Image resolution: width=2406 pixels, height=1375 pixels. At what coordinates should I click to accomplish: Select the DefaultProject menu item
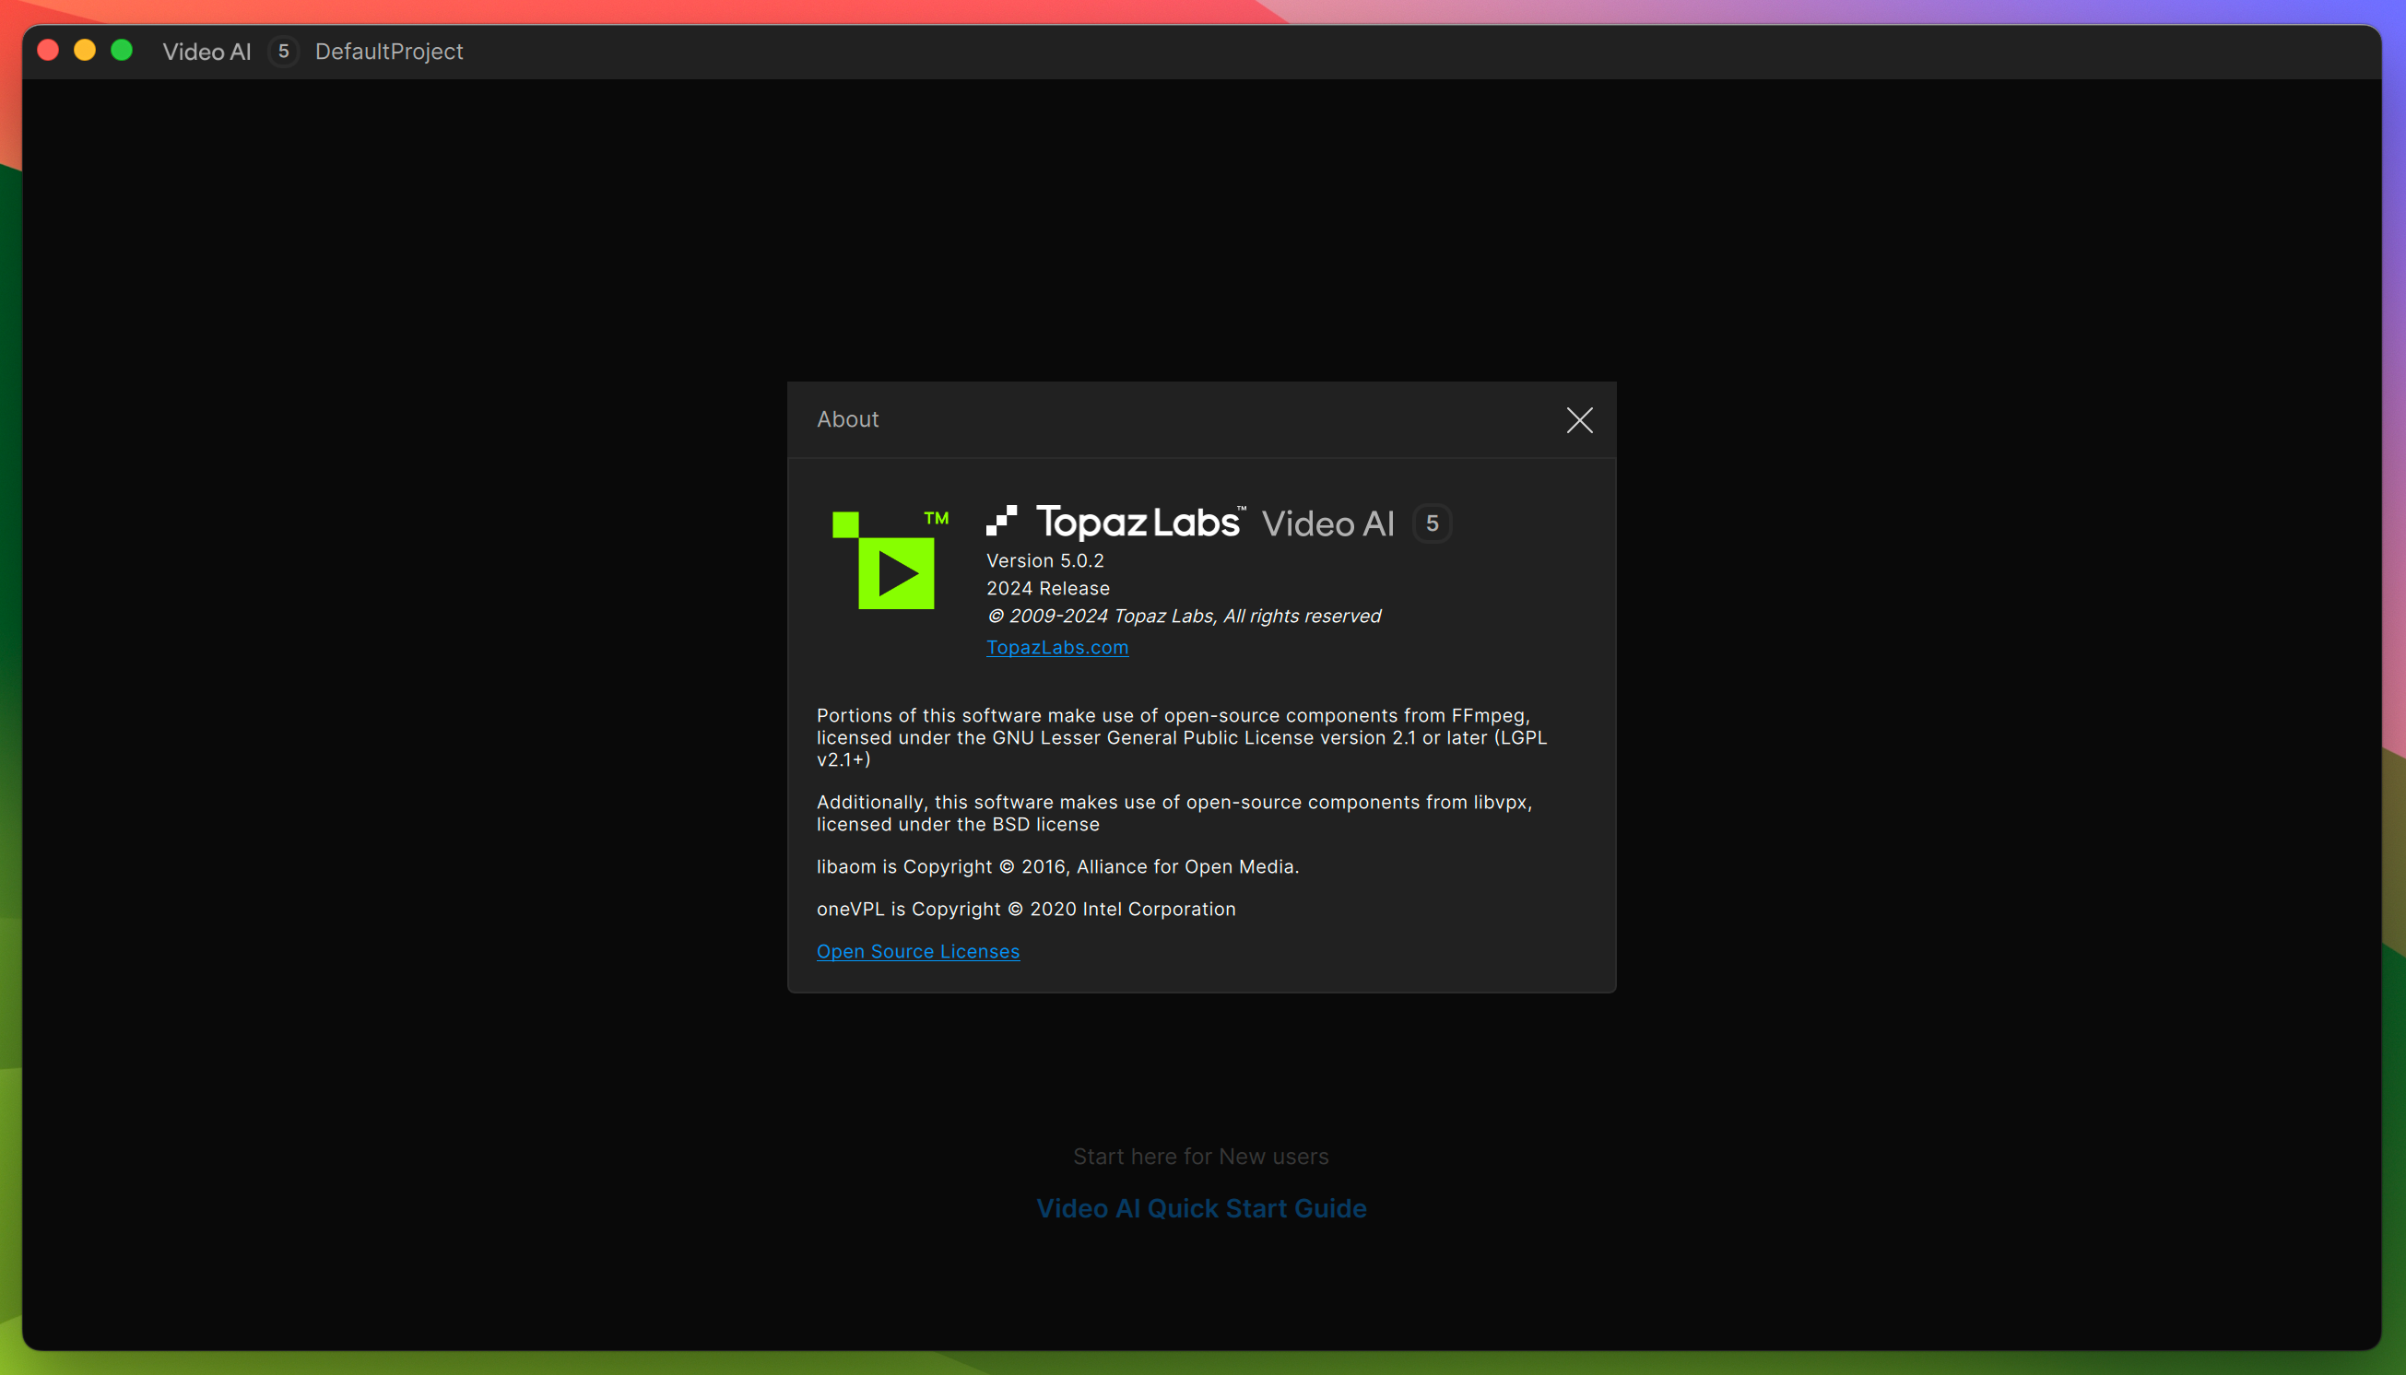388,52
